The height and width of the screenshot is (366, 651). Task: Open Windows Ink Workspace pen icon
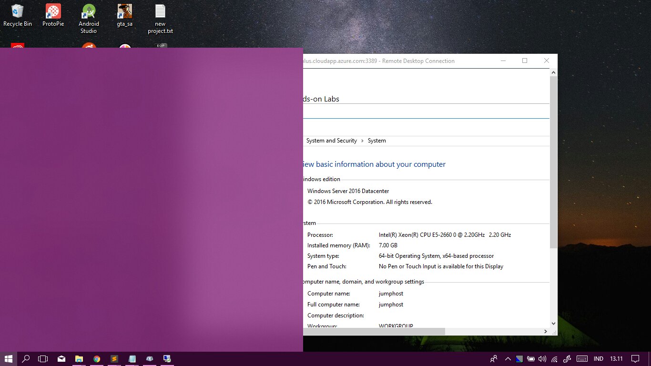[567, 359]
